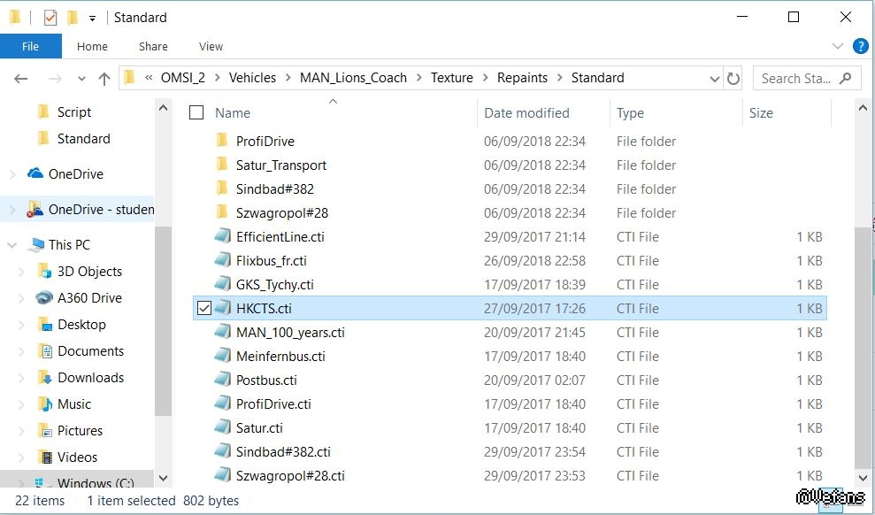Sort by the Type column header
The image size is (875, 515).
[x=630, y=112]
